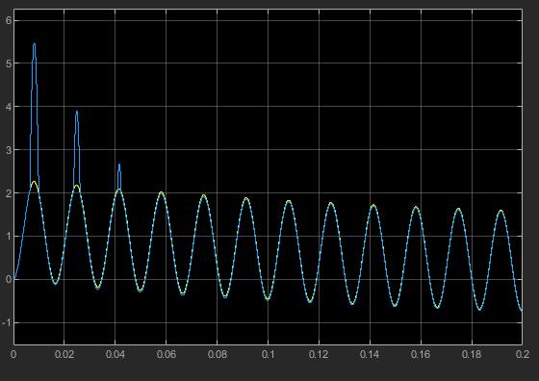Select the second blue spike peaking near 3.9
Screen dimensions: 539x381
[77, 148]
